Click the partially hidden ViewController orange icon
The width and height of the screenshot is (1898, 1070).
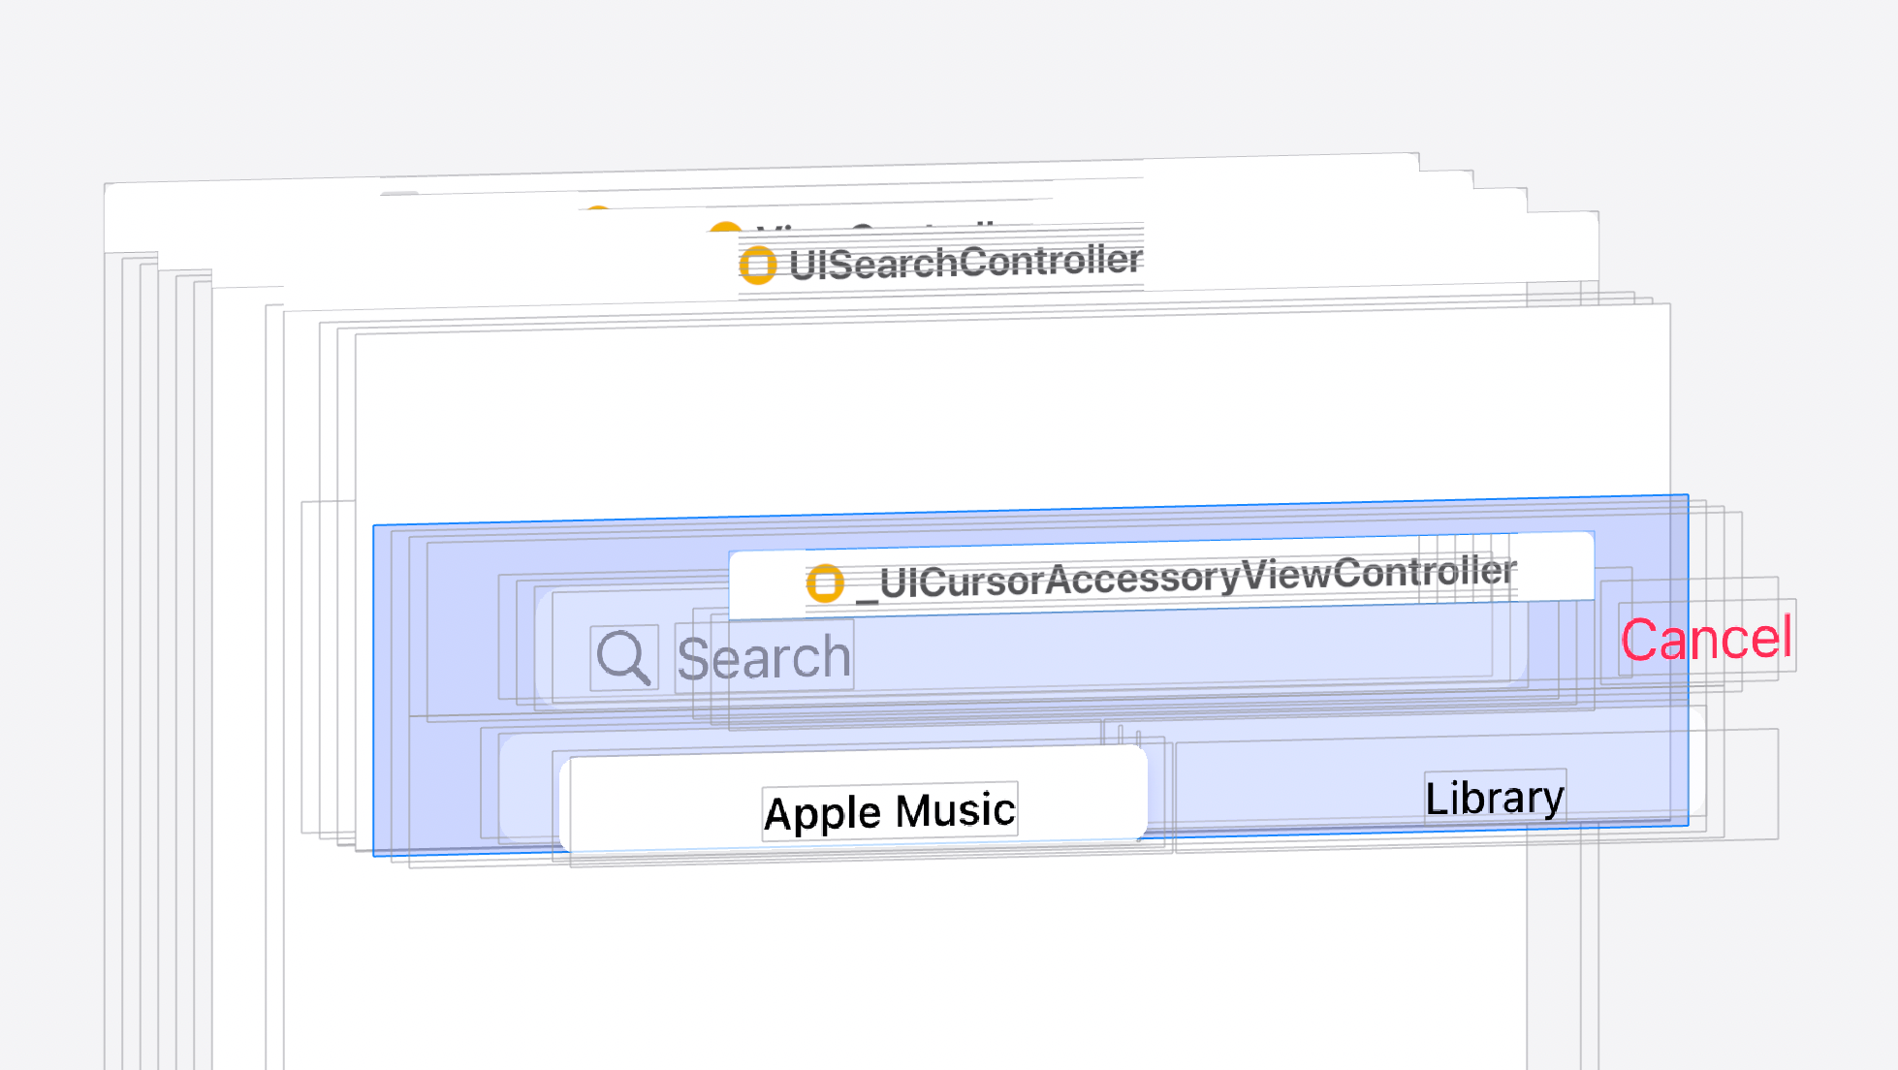click(x=724, y=229)
